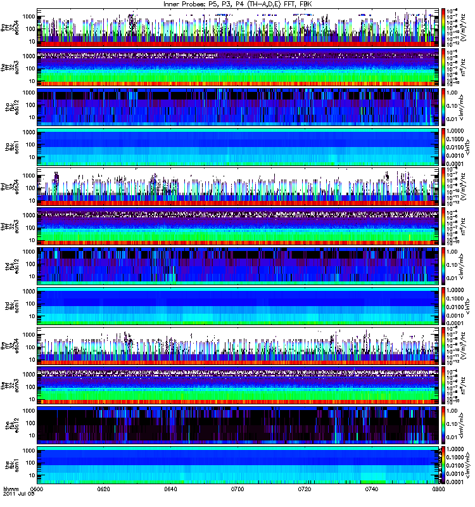Click inside the tha fbk scm1 spectrogram panel
475x507 pixels.
point(238,147)
